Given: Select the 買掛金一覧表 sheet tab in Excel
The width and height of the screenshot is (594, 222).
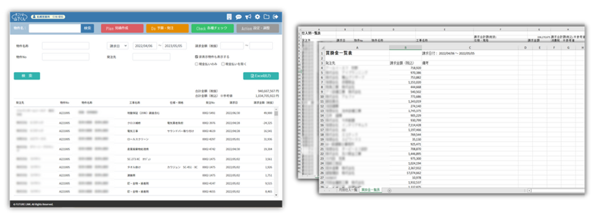Looking at the screenshot, I should pos(370,190).
